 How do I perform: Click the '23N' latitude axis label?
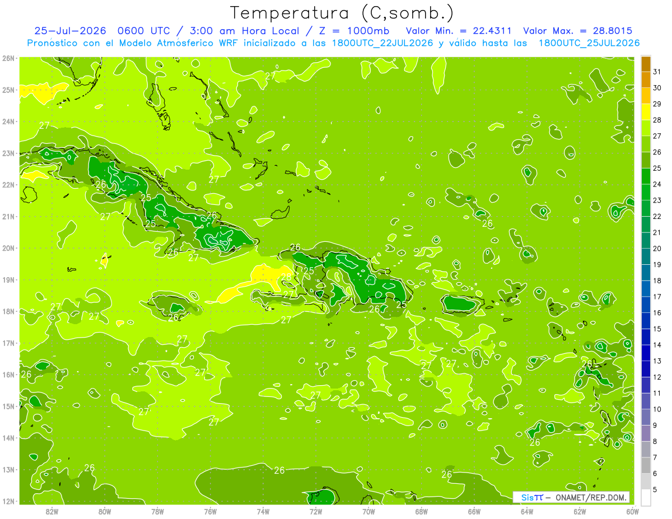8,153
